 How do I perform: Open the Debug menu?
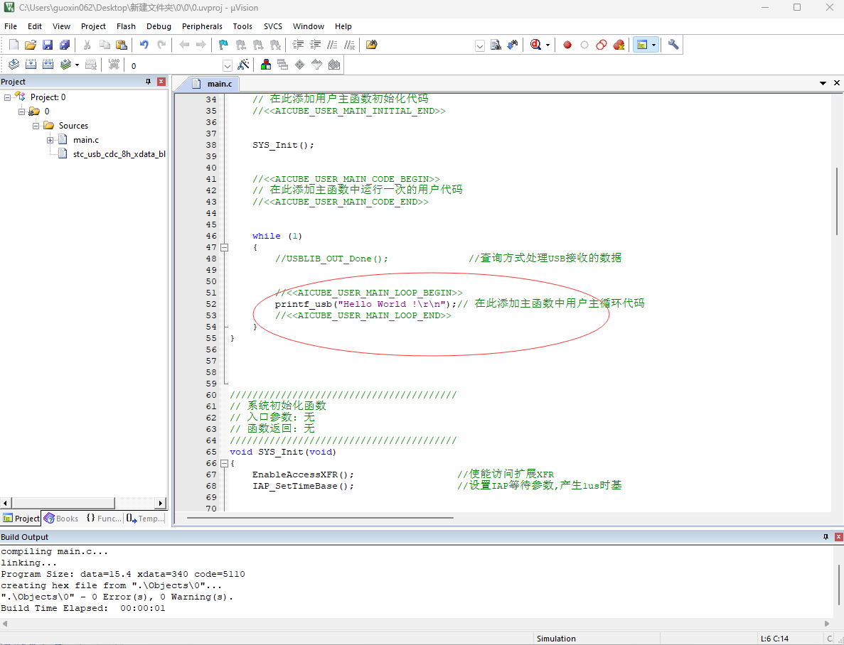click(x=159, y=26)
